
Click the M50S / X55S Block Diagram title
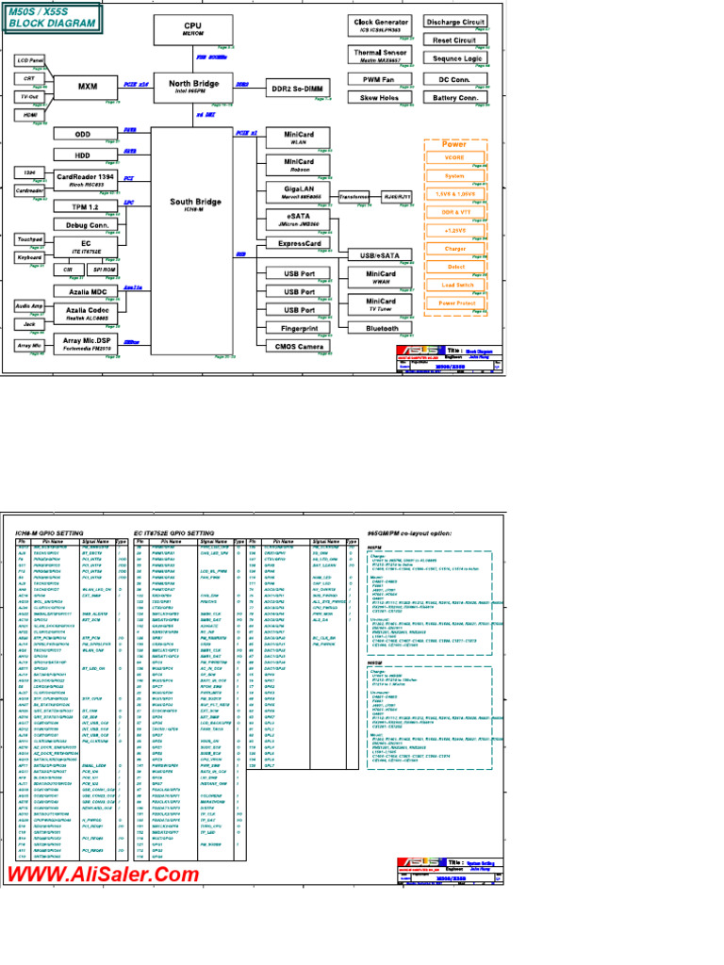coord(53,18)
